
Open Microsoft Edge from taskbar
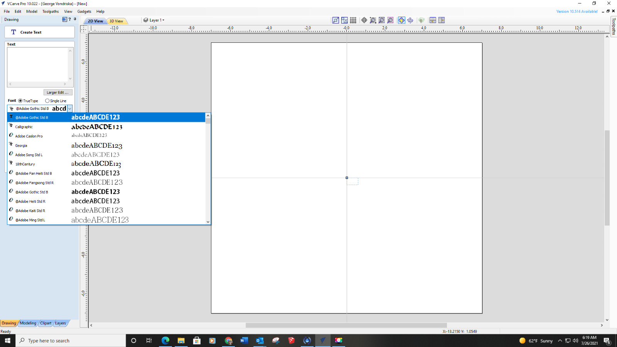tap(165, 340)
